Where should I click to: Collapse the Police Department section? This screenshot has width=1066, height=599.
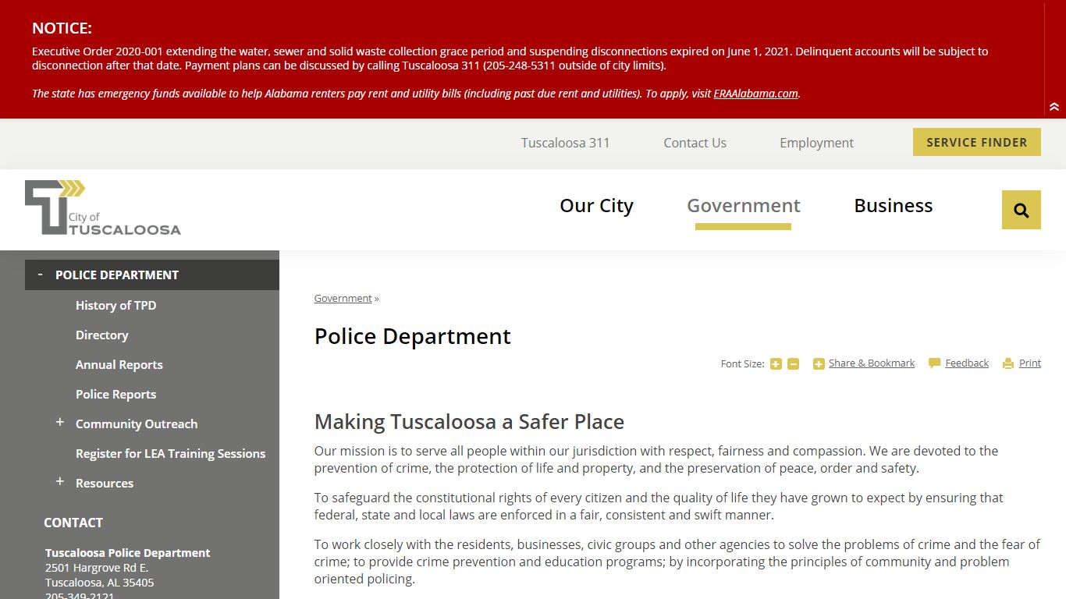coord(40,274)
